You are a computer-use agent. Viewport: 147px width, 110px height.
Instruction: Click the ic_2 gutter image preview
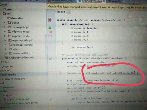click(x=50, y=36)
